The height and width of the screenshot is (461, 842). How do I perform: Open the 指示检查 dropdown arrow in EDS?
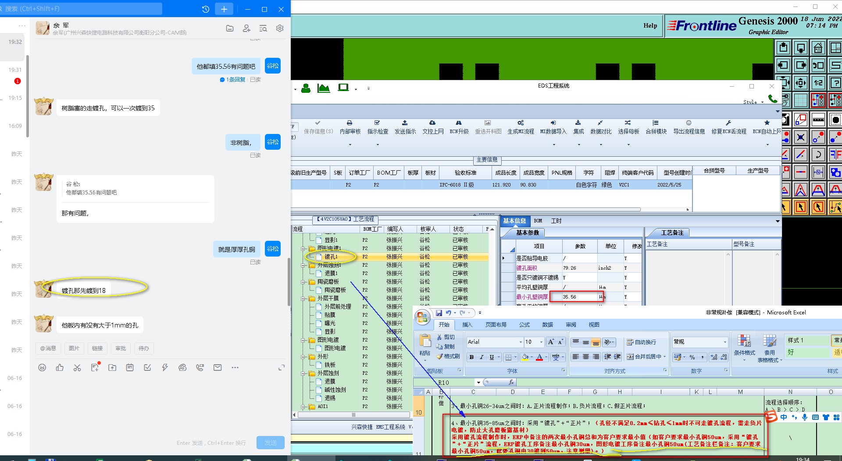click(378, 144)
